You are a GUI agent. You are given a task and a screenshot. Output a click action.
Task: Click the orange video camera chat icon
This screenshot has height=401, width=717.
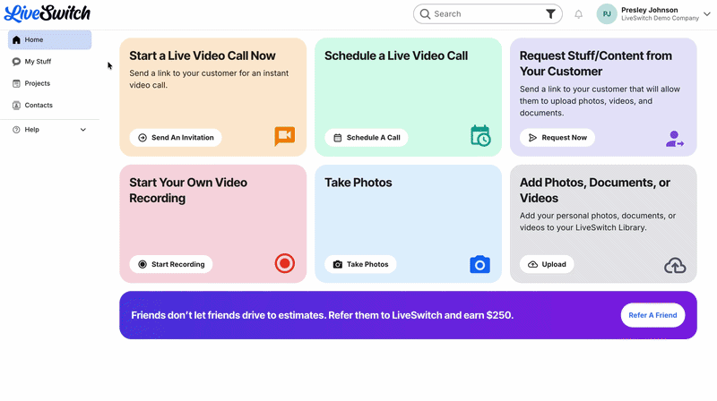(x=284, y=136)
